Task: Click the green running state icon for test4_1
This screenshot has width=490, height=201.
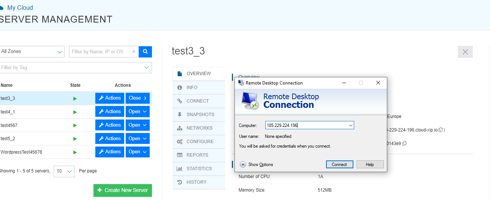Action: 75,112
